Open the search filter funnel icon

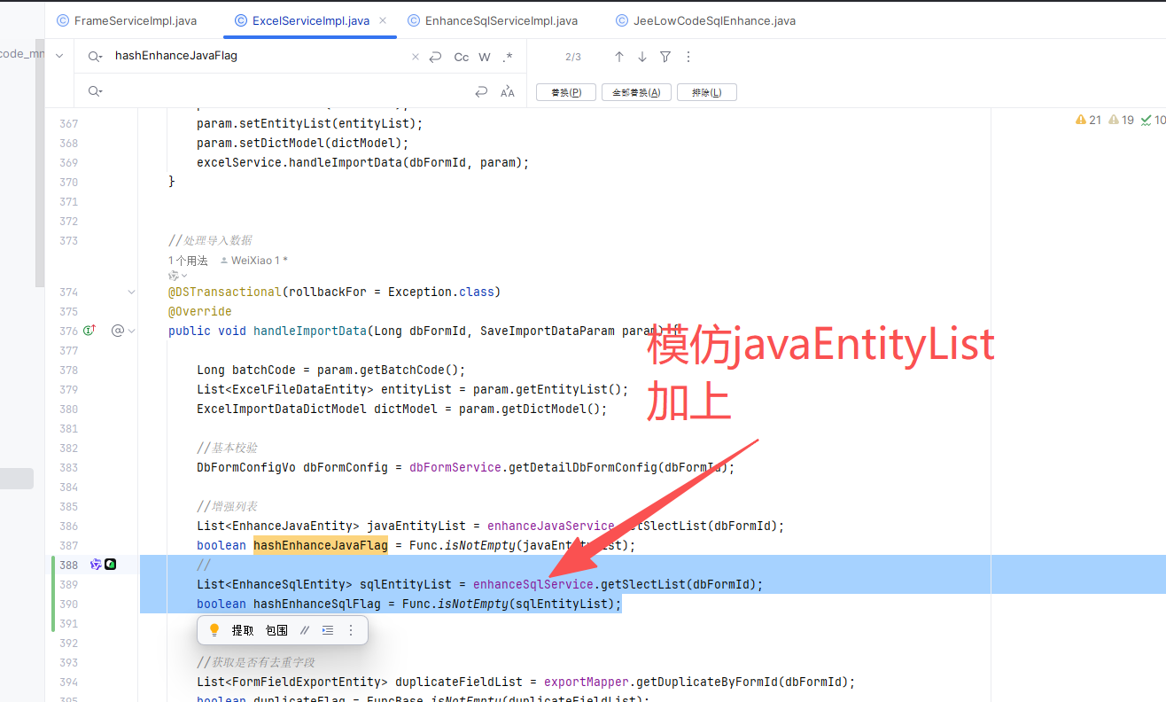pyautogui.click(x=665, y=57)
